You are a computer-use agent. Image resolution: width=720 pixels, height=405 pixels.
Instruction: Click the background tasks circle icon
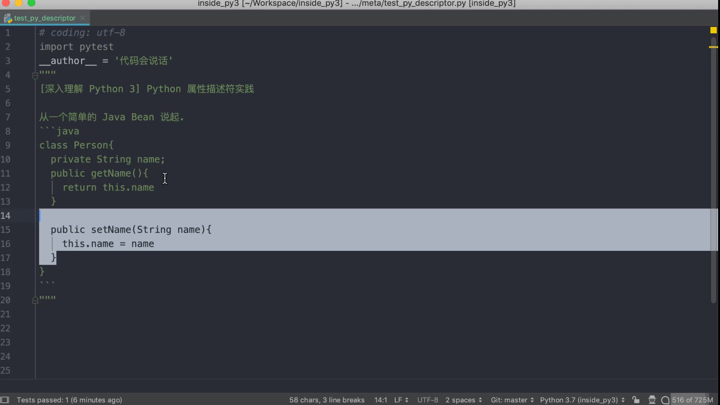click(665, 400)
